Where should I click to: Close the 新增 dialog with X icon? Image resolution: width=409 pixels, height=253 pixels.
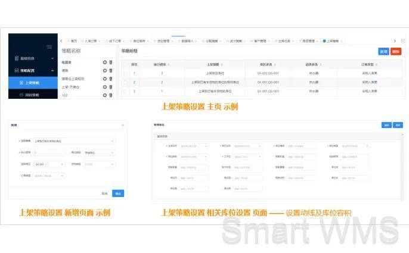pyautogui.click(x=123, y=126)
